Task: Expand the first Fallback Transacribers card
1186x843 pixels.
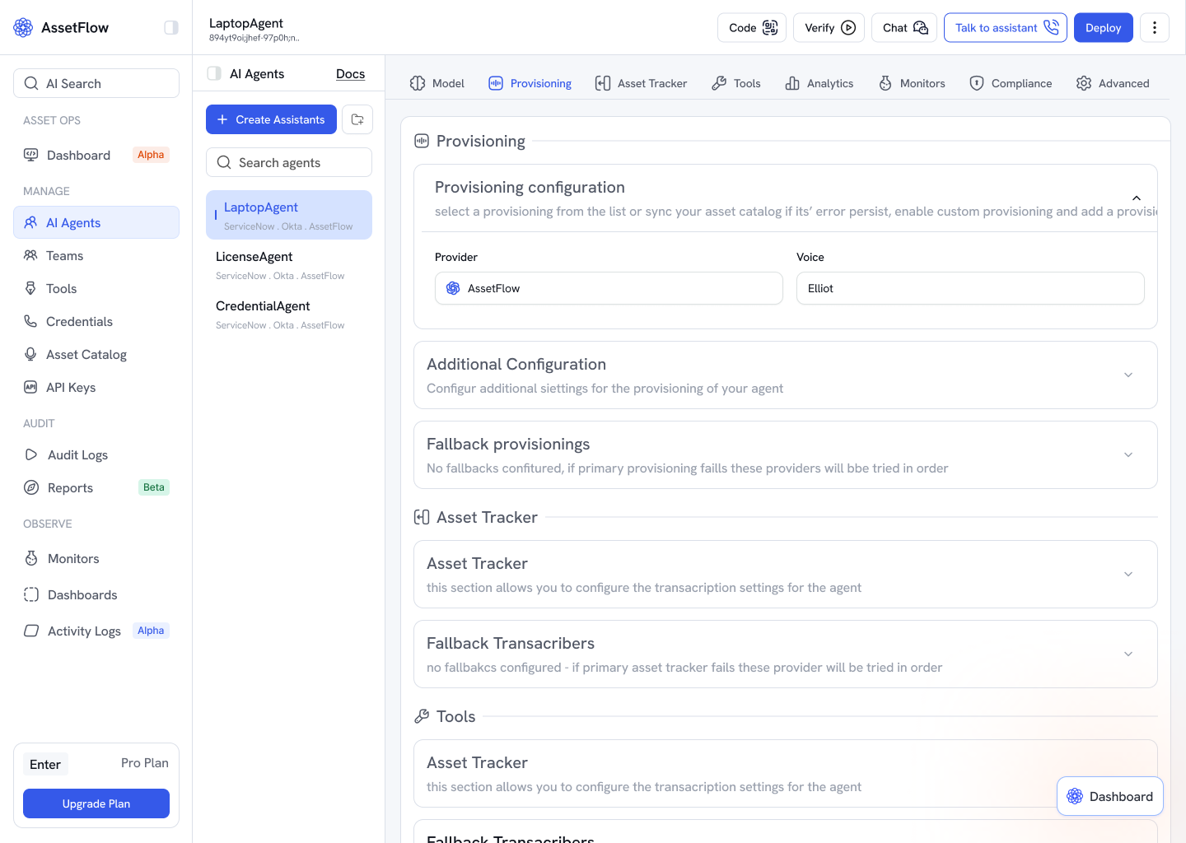Action: (x=1128, y=654)
